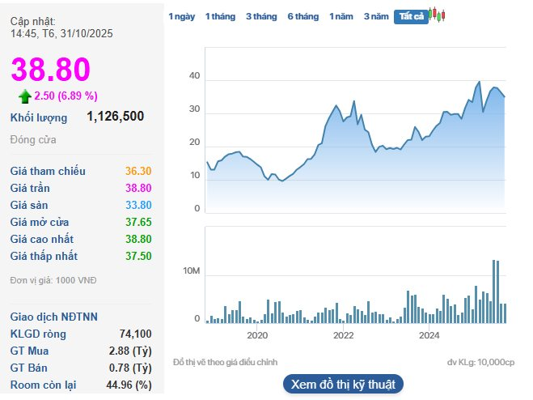The width and height of the screenshot is (533, 400).
Task: Click the 2022 label on time axis
Action: (343, 334)
